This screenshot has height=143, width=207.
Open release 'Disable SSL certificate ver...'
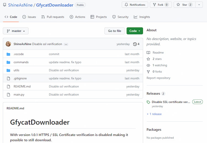(171, 102)
